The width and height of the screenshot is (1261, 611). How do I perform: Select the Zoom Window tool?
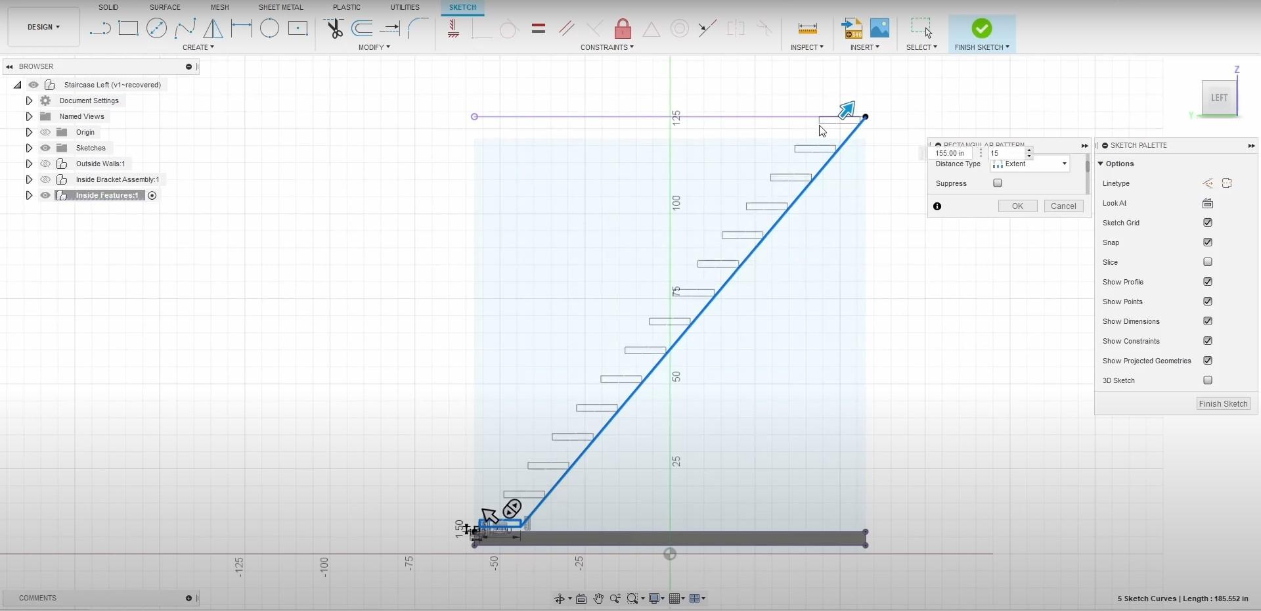632,599
